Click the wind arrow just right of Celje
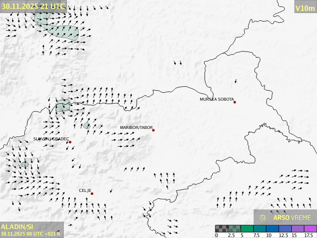This screenshot has height=238, width=317. 111,190
